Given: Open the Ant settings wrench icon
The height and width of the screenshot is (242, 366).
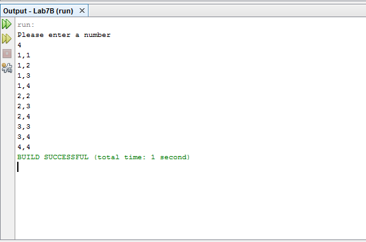Looking at the screenshot, I should (x=7, y=68).
